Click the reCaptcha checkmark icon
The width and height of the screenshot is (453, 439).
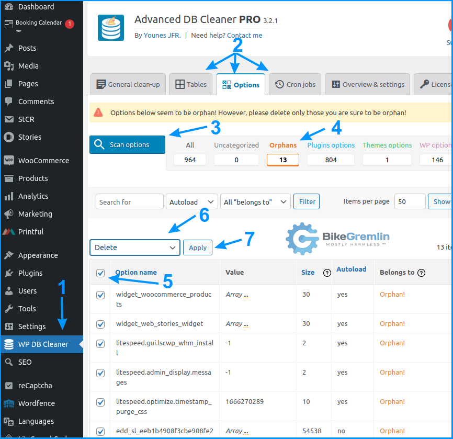(x=9, y=386)
